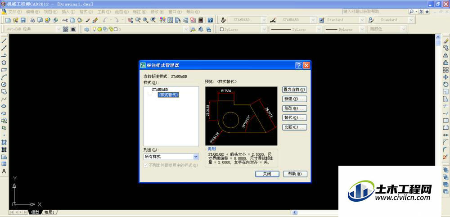The image size is (450, 217).
Task: Click the Calculator icon in toolbar
Action: pos(201,20)
